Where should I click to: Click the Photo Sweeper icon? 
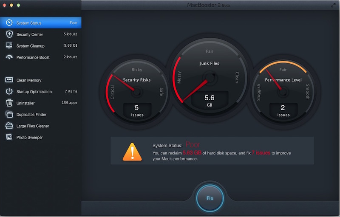(x=9, y=137)
